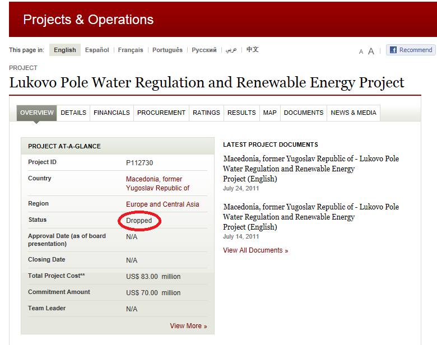Select the Overview tab
The height and width of the screenshot is (345, 437).
[x=37, y=113]
